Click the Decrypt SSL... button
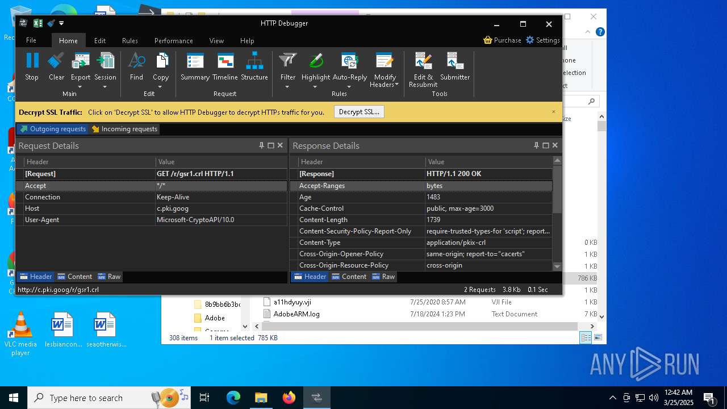Image resolution: width=727 pixels, height=409 pixels. point(359,112)
